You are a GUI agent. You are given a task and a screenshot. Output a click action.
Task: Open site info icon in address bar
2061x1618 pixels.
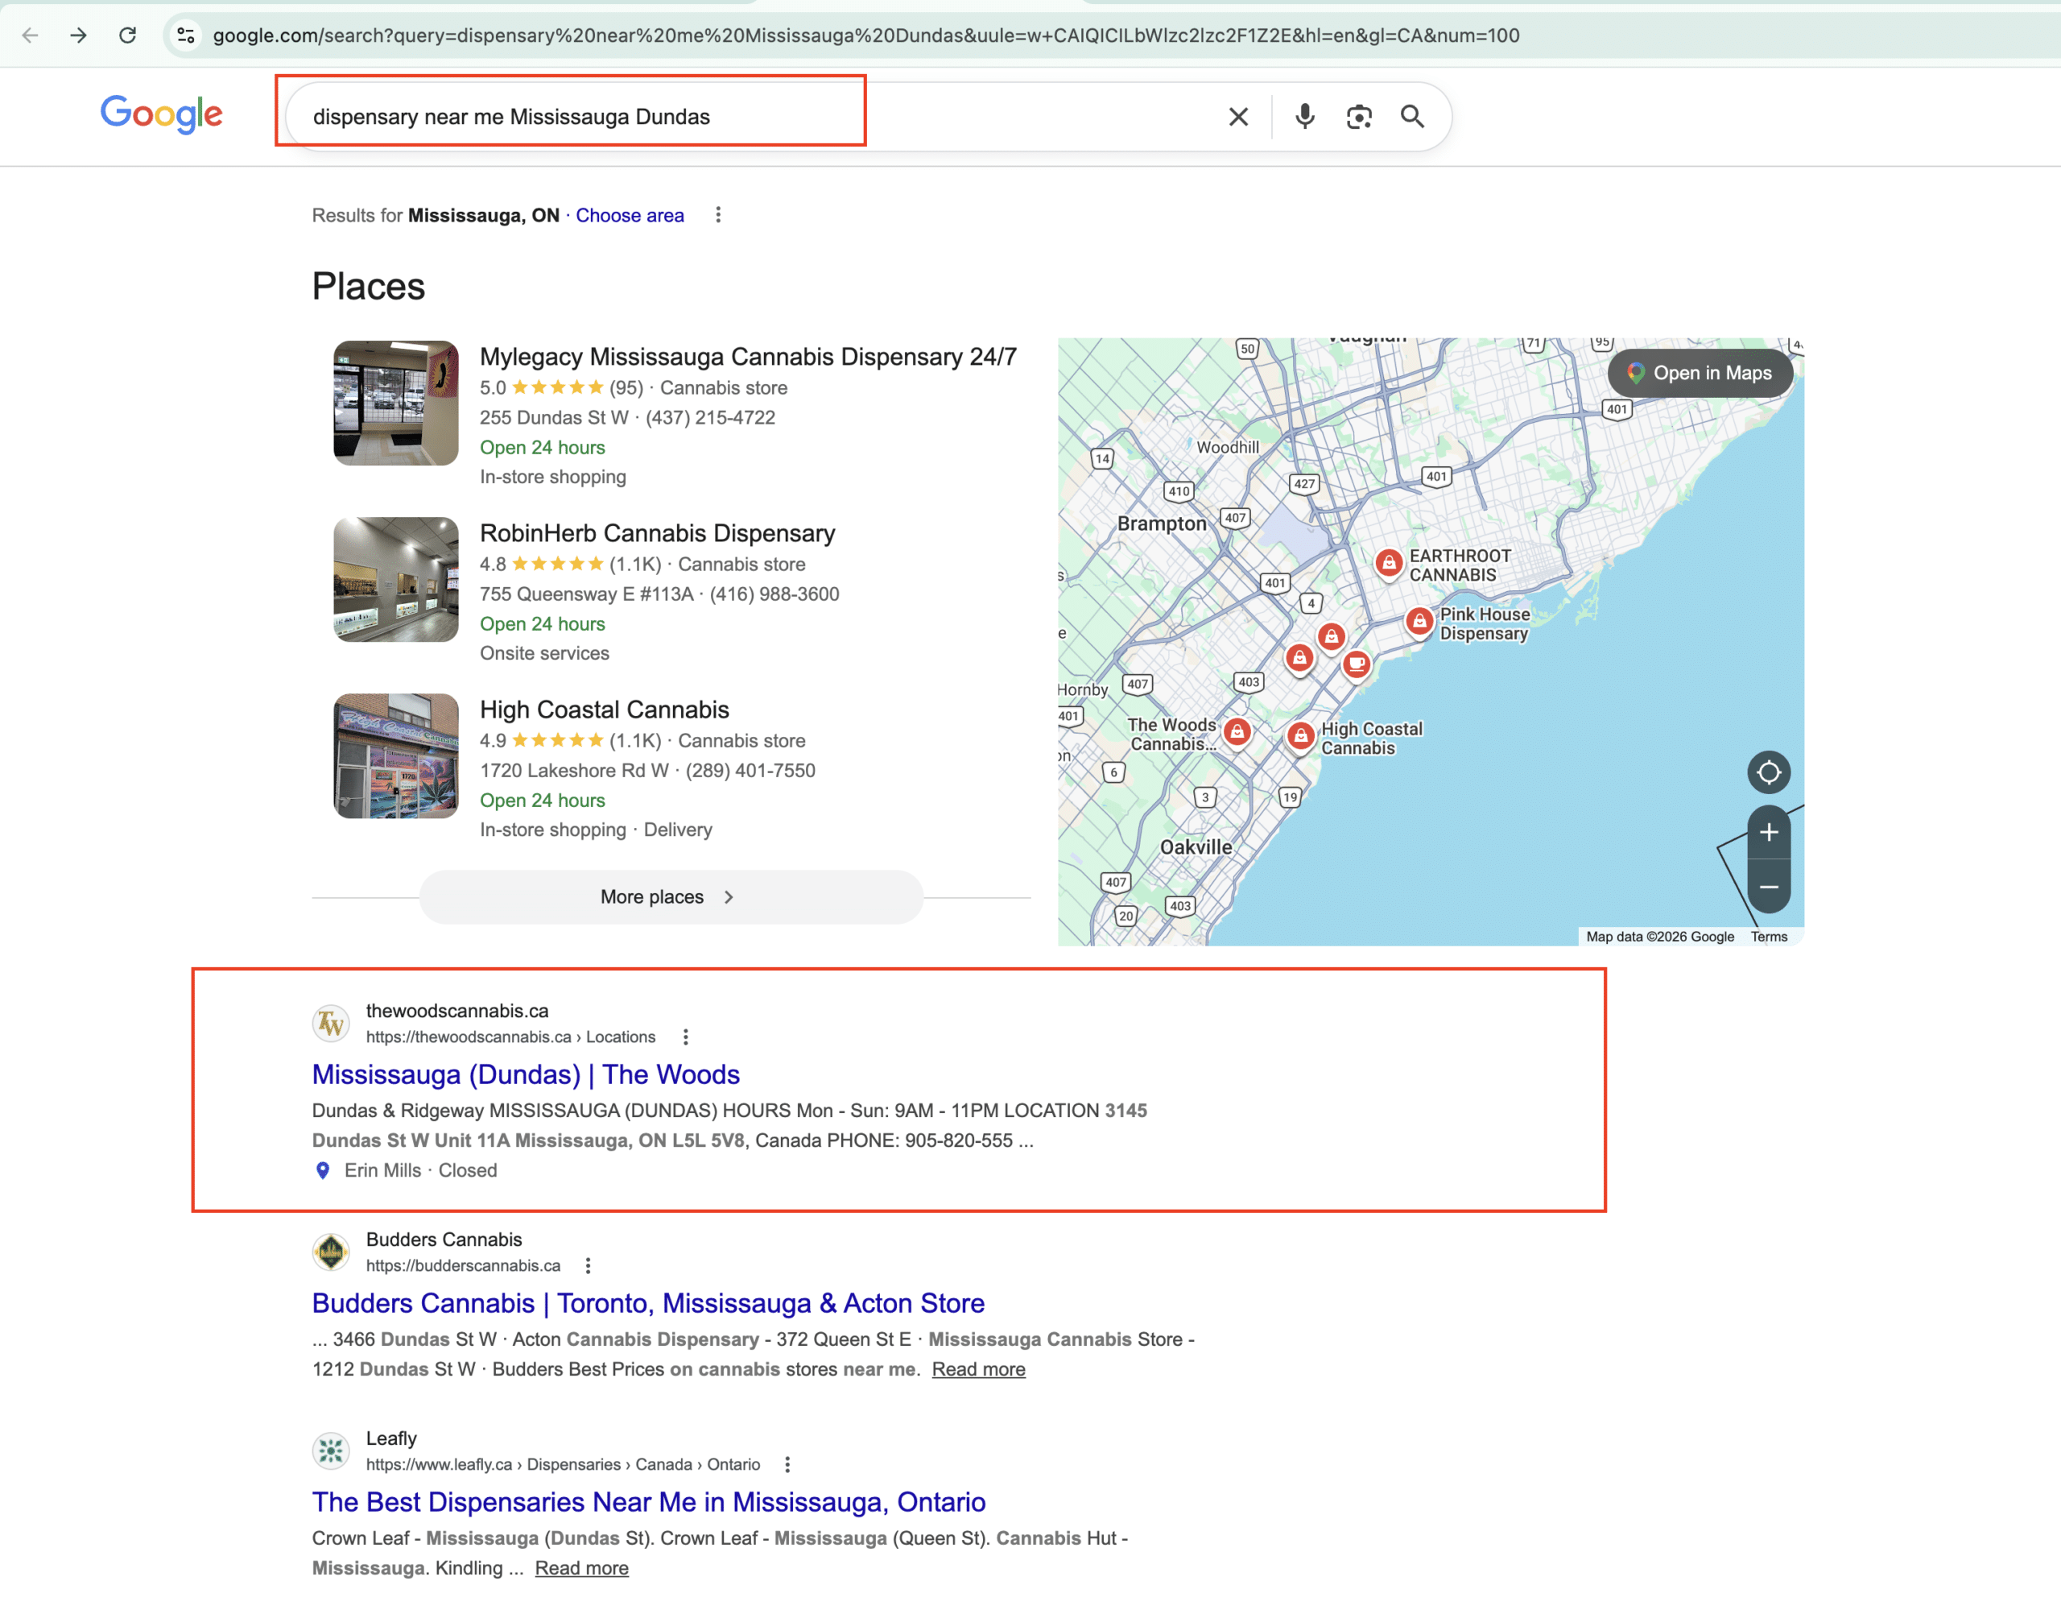coord(185,35)
